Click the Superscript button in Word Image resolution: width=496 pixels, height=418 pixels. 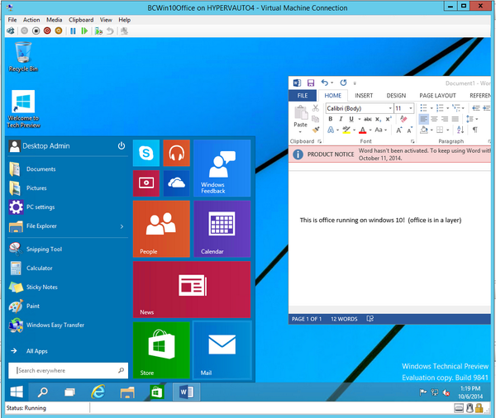[x=389, y=119]
